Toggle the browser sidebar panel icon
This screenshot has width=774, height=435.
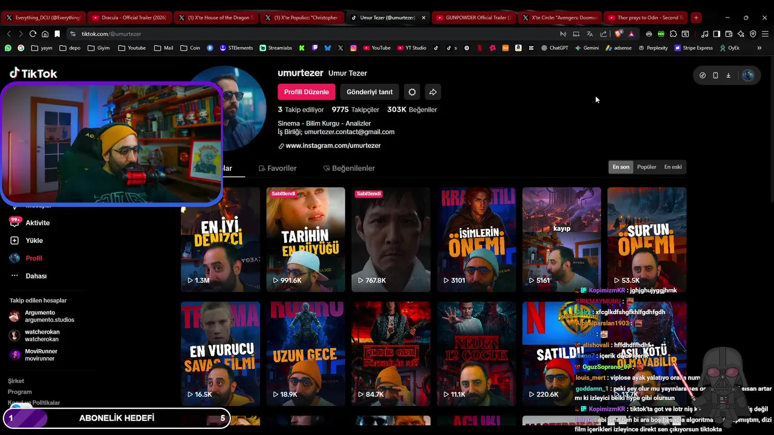tap(717, 34)
